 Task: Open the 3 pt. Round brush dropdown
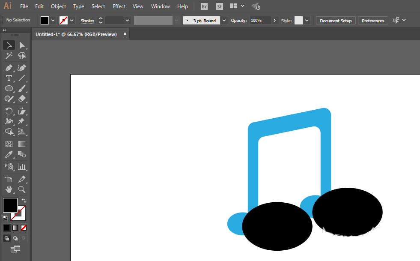(224, 21)
